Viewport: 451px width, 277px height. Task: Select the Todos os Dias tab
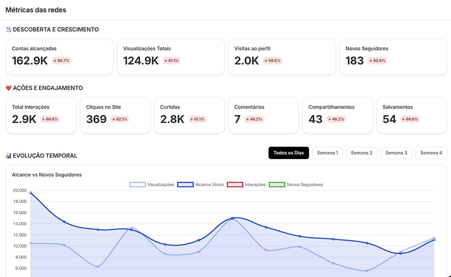pyautogui.click(x=289, y=153)
